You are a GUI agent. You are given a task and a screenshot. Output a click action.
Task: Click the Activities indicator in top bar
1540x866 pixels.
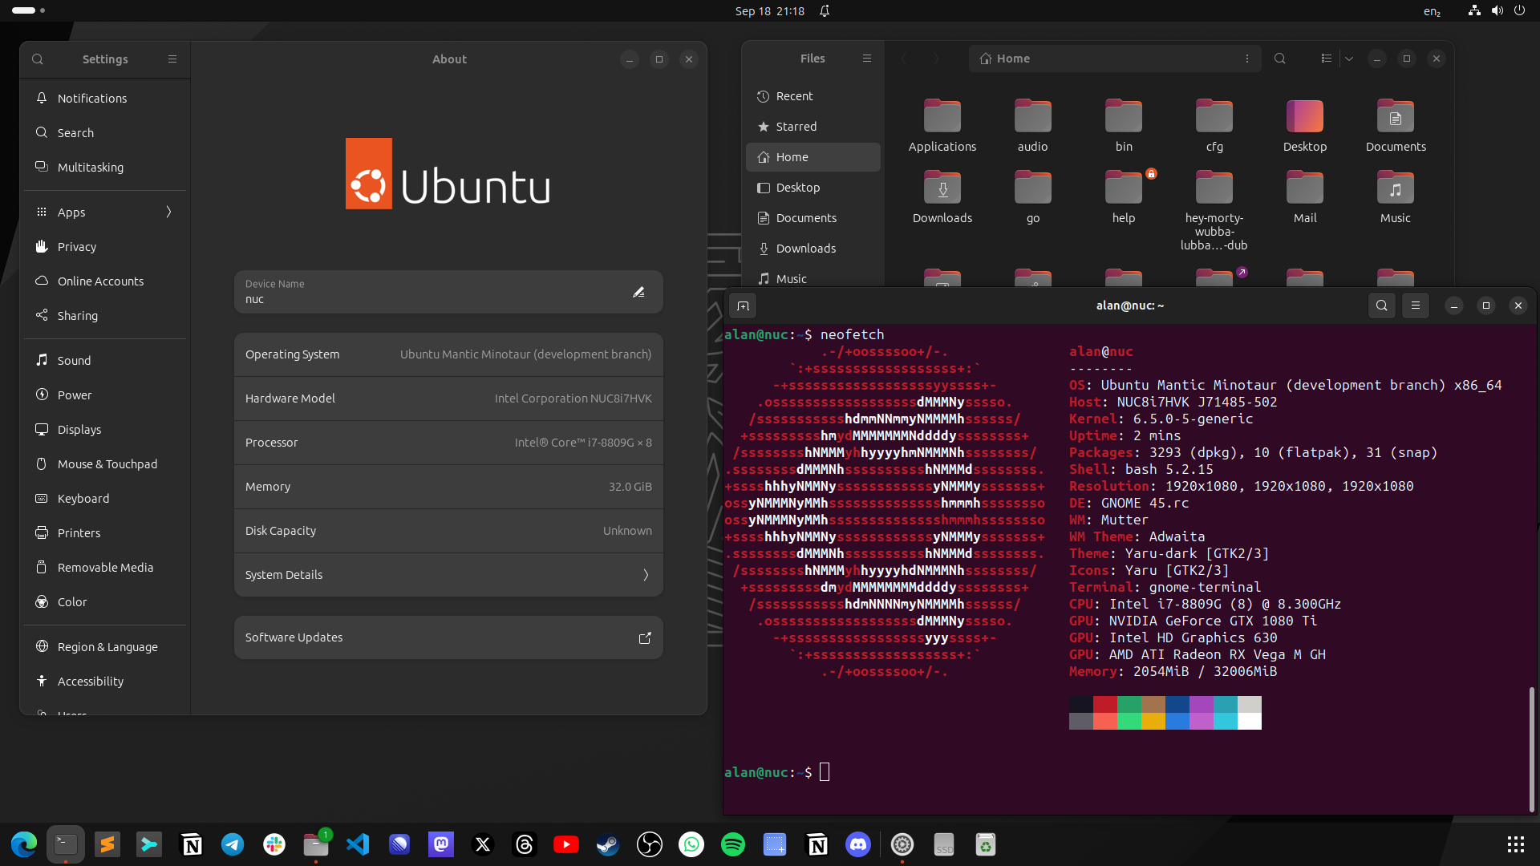[x=29, y=10]
